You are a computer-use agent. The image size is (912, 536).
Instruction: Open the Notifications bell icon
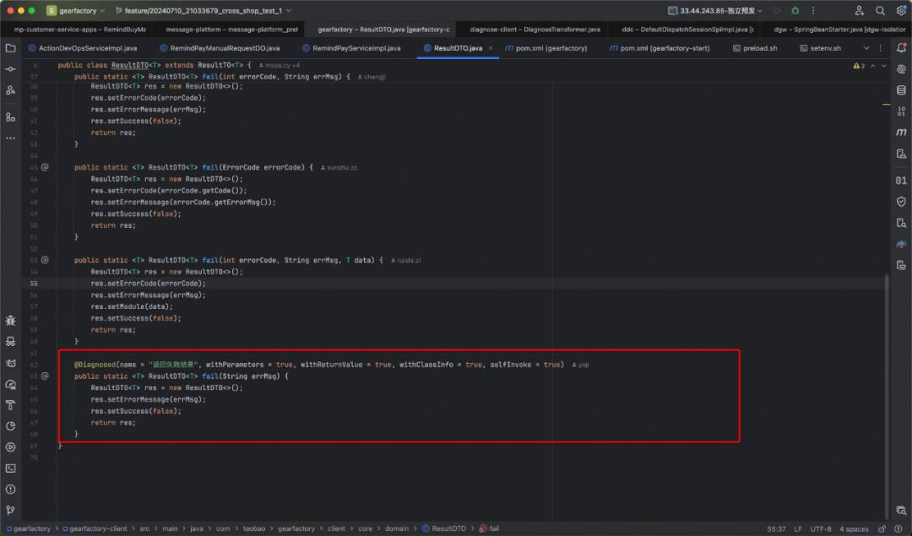click(x=901, y=47)
